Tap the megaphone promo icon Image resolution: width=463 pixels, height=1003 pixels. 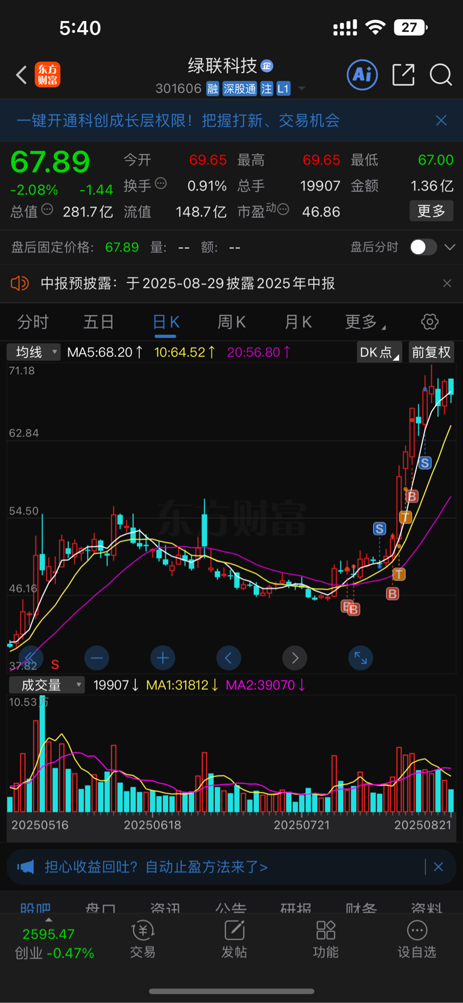click(26, 867)
